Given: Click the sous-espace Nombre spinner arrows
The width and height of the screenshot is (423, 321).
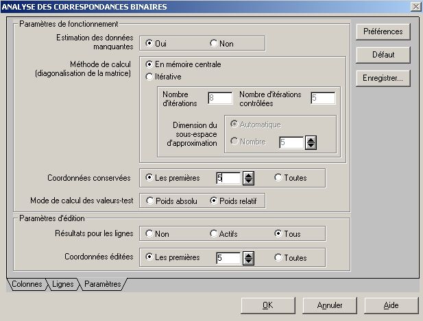Looking at the screenshot, I should tap(311, 142).
